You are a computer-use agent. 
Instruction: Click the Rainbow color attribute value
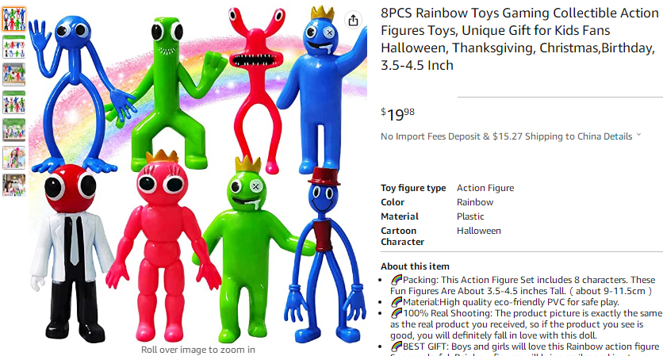pyautogui.click(x=475, y=202)
